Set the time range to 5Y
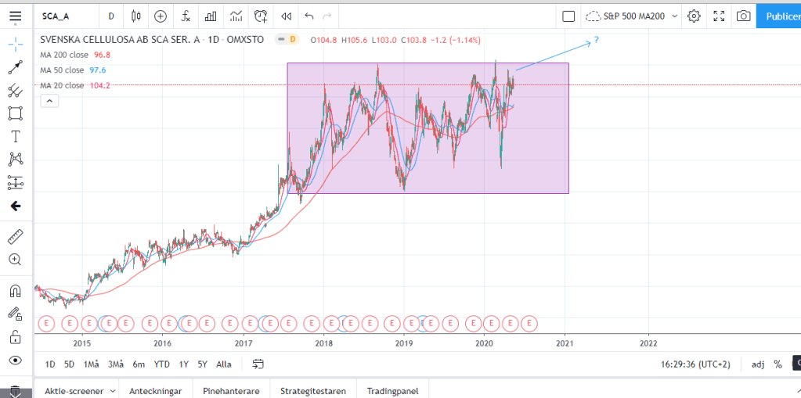Screen dimensions: 801x398 click(202, 364)
